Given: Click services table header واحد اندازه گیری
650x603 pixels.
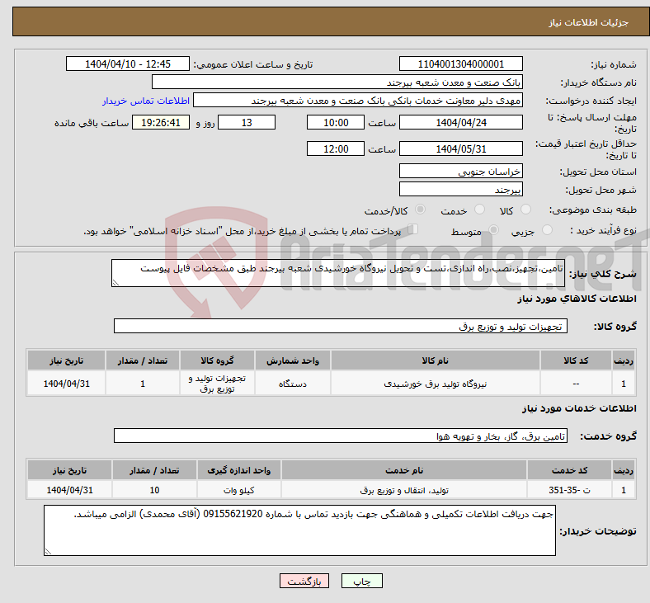Looking at the screenshot, I should [238, 470].
